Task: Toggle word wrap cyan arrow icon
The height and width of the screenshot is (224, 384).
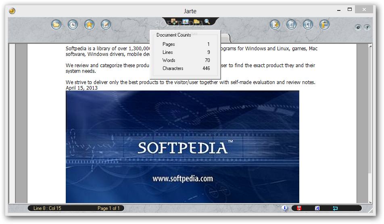Action: coord(335,208)
